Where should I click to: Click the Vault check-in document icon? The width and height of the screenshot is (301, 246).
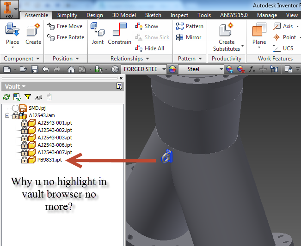coord(49,97)
